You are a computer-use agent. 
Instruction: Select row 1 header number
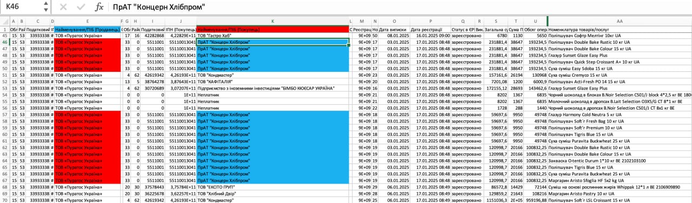tap(5, 29)
